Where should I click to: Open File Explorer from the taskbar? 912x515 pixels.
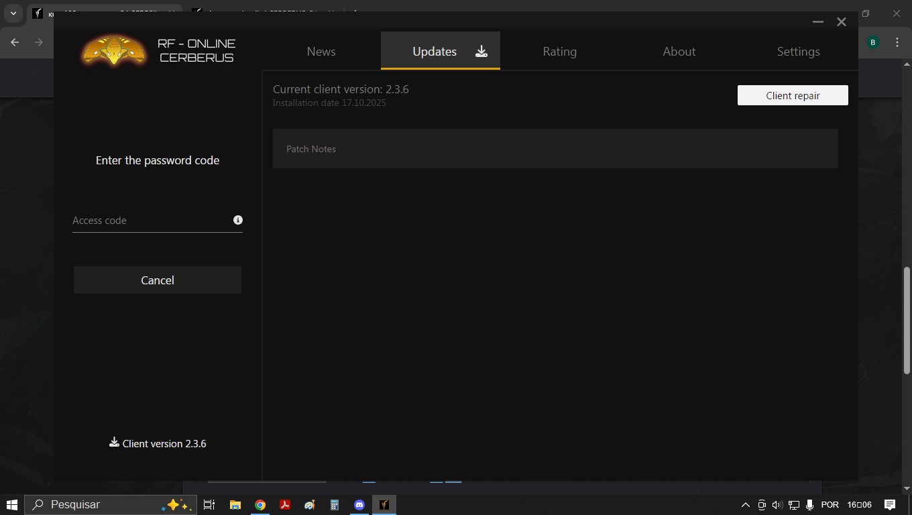(235, 505)
